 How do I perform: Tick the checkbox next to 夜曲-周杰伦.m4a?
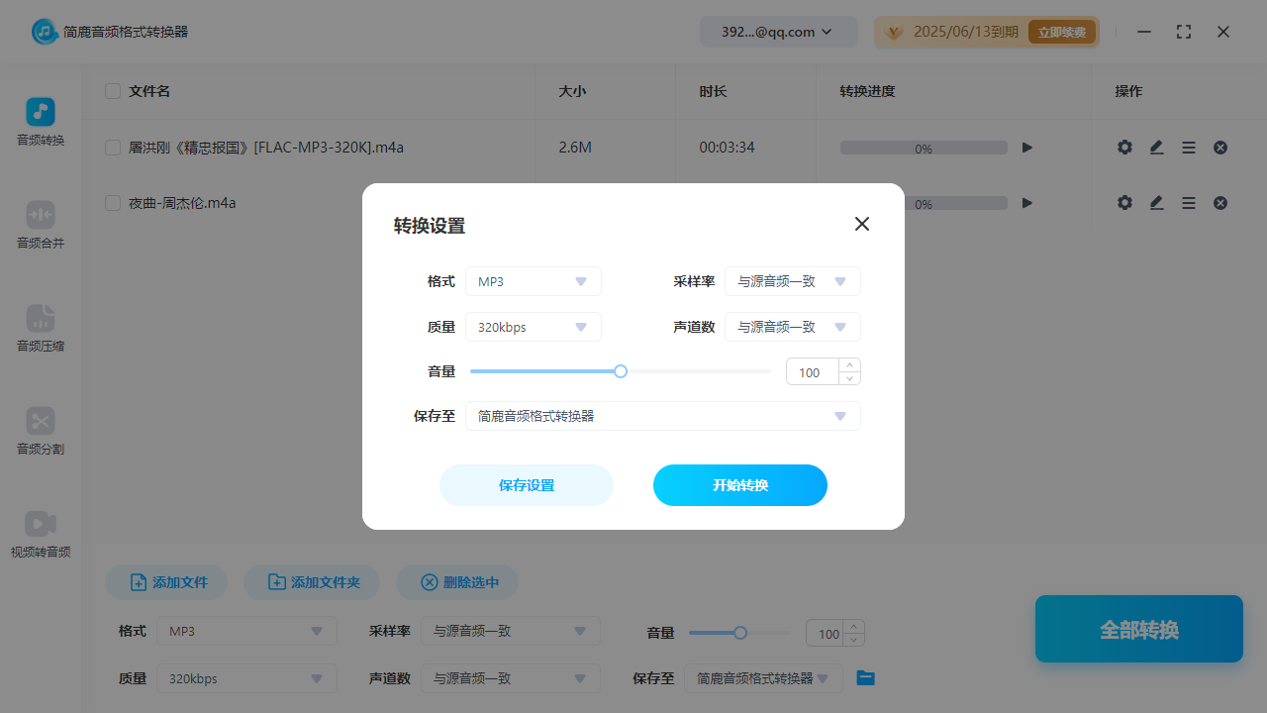click(112, 202)
